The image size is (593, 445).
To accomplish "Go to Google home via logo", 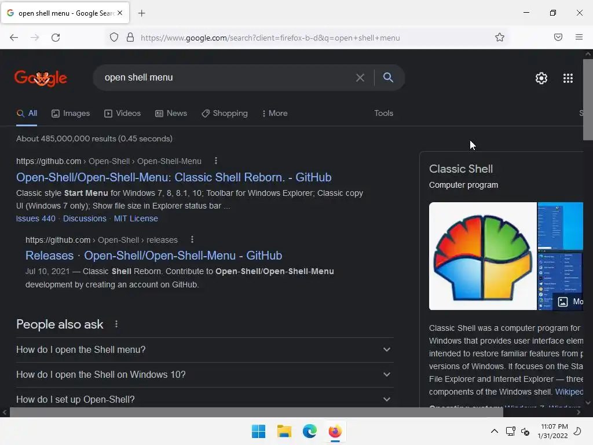I will pos(41,78).
